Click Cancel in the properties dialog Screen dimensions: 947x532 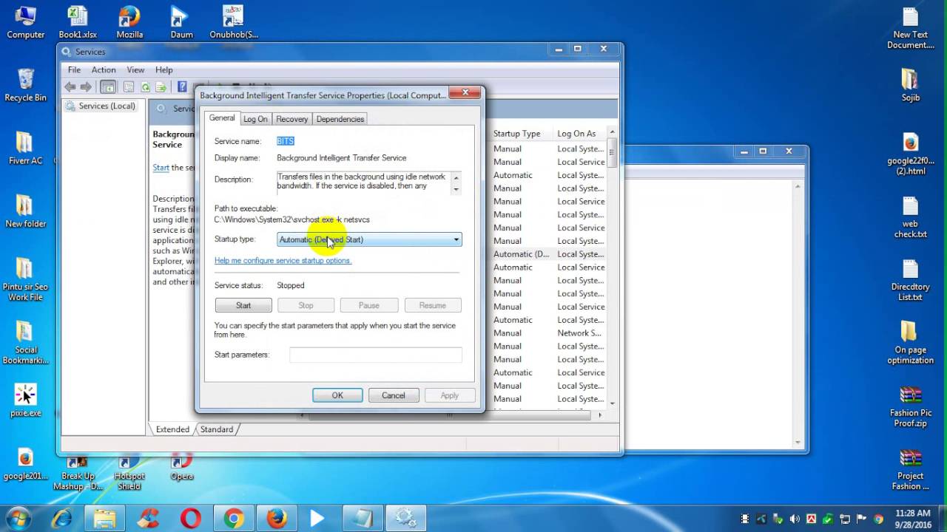(x=394, y=395)
